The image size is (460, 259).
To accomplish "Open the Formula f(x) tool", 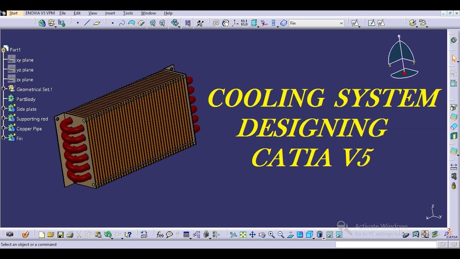I will click(x=160, y=235).
